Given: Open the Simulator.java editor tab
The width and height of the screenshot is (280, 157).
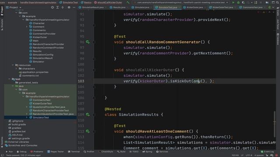Looking at the screenshot, I should [140, 7].
